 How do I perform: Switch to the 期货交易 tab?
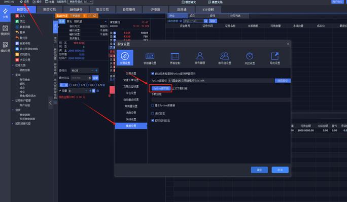(50, 10)
